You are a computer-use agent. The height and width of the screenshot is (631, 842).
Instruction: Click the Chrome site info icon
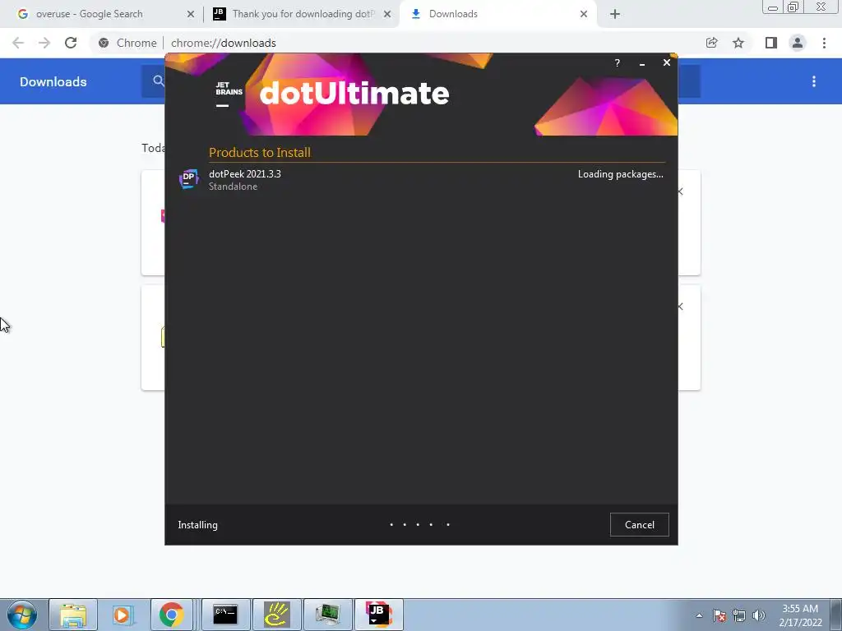pos(104,43)
